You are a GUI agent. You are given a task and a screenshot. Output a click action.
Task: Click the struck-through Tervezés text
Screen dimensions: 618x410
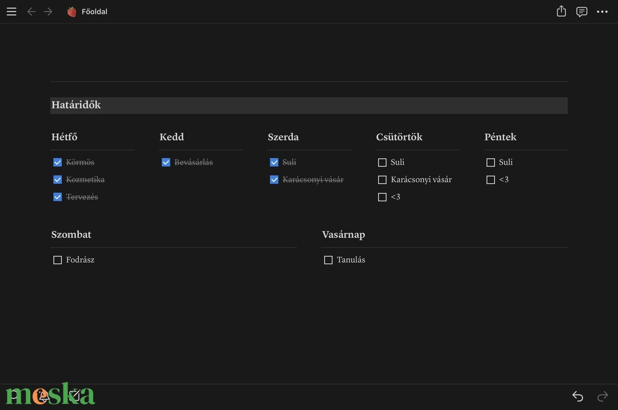(x=82, y=197)
